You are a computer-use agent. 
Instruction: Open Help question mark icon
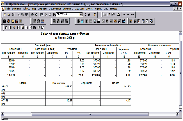pyautogui.click(x=95, y=15)
